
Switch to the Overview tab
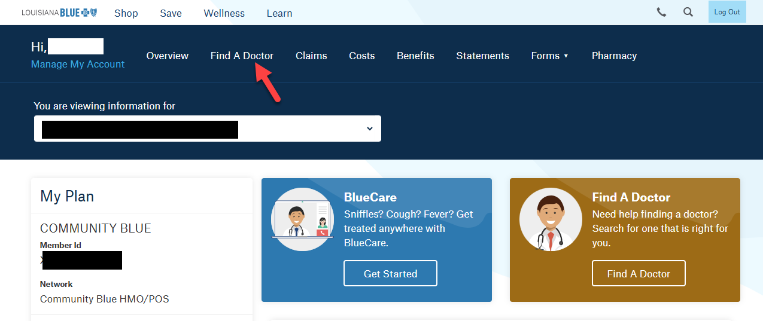(167, 56)
